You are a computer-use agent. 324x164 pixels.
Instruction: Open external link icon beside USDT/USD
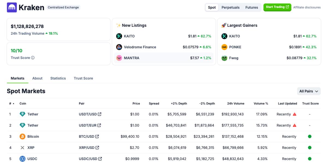click(x=100, y=114)
